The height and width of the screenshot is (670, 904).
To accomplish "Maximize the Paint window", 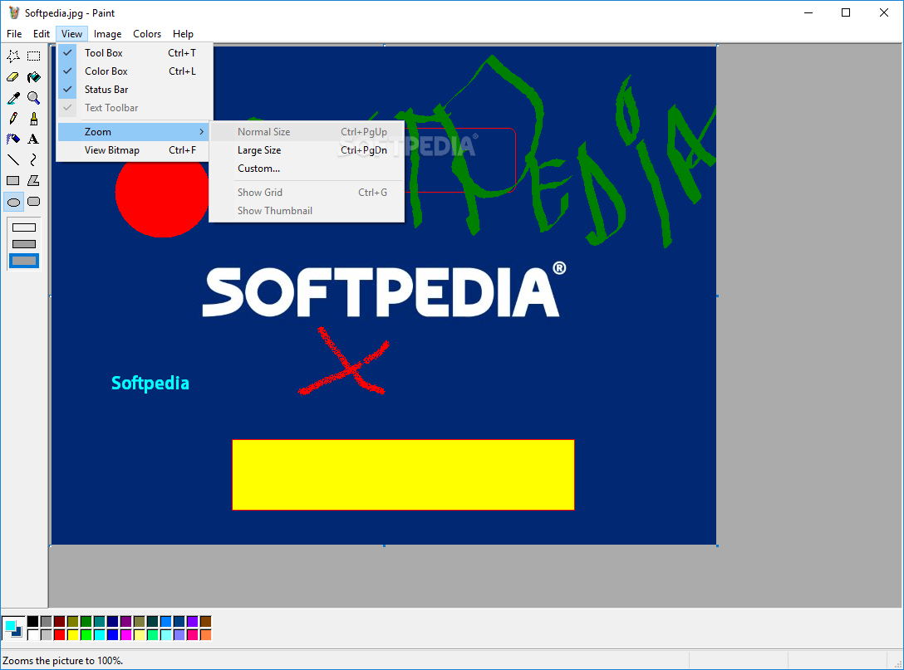I will pos(846,12).
